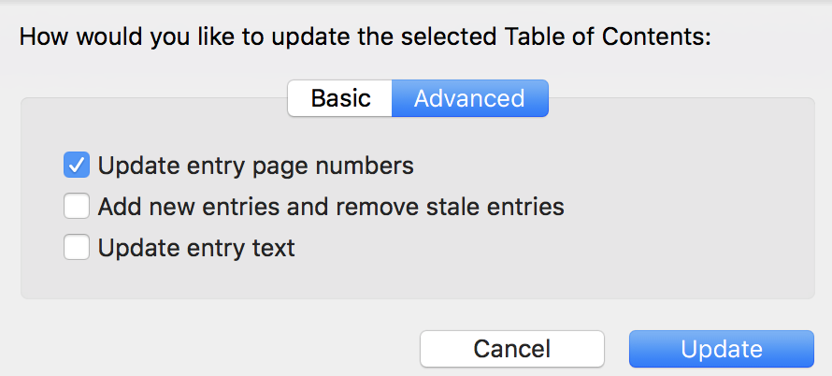Switch to the Basic tab
832x376 pixels.
point(340,98)
